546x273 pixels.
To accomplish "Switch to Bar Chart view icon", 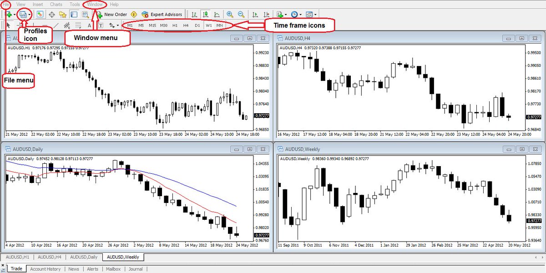I will [194, 15].
